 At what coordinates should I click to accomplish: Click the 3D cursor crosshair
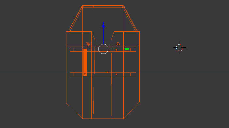(180, 48)
